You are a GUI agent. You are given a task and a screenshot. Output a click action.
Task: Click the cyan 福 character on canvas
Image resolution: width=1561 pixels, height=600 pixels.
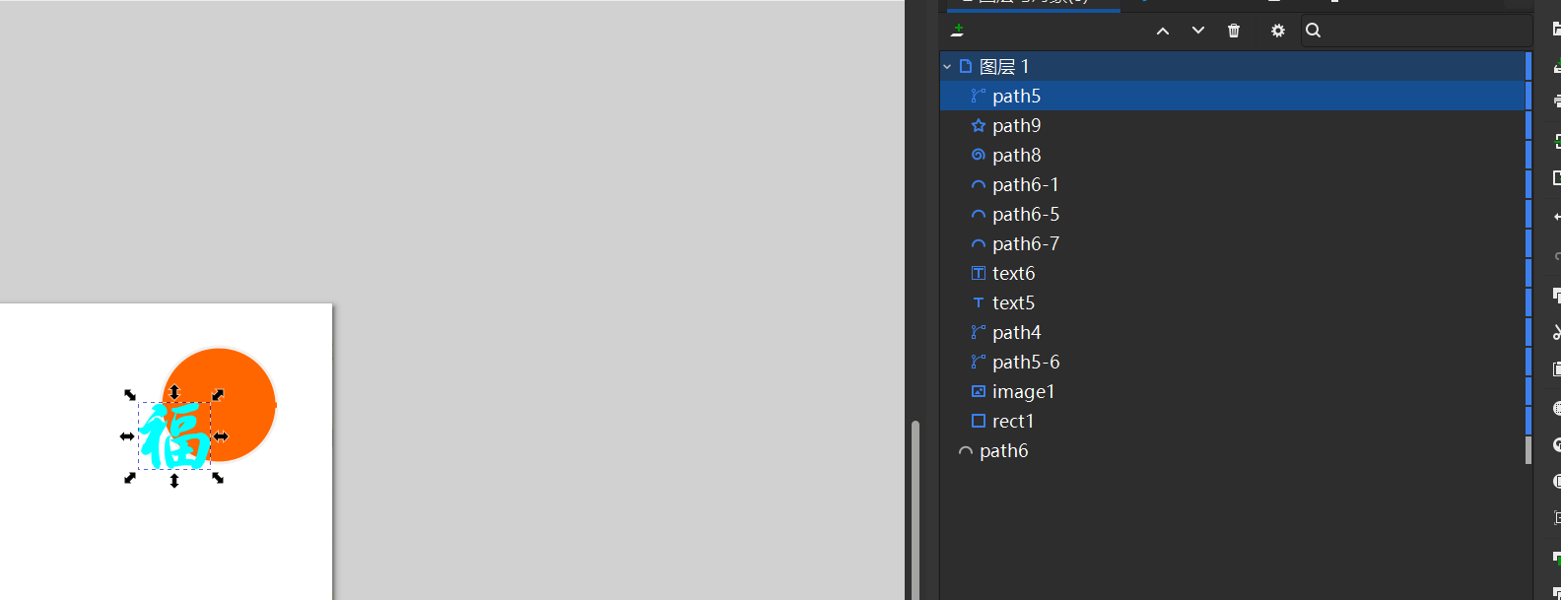click(x=175, y=437)
